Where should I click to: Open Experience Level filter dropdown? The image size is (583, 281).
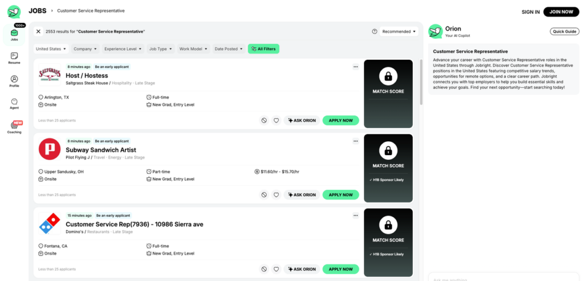pyautogui.click(x=124, y=49)
